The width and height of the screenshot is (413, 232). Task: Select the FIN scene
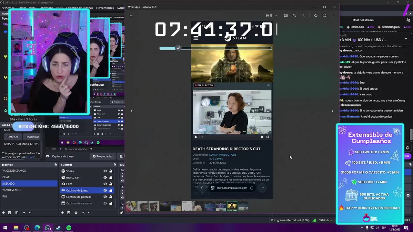[29, 197]
